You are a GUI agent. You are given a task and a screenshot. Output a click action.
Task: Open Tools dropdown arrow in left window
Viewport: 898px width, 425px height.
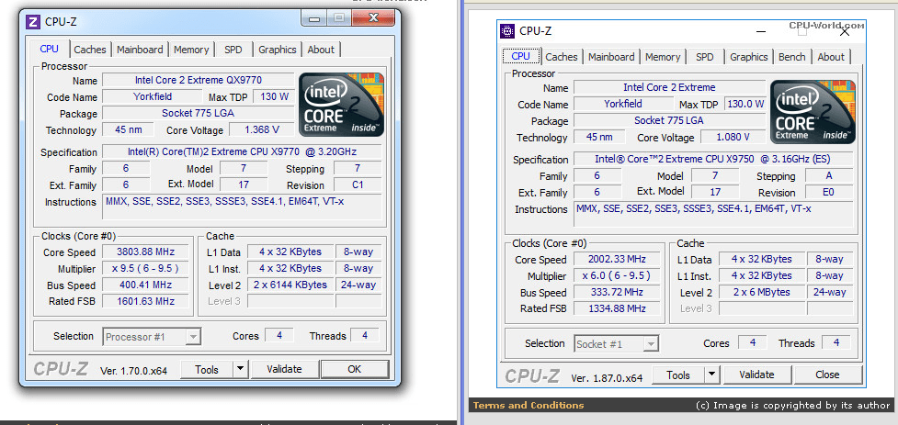pyautogui.click(x=241, y=370)
